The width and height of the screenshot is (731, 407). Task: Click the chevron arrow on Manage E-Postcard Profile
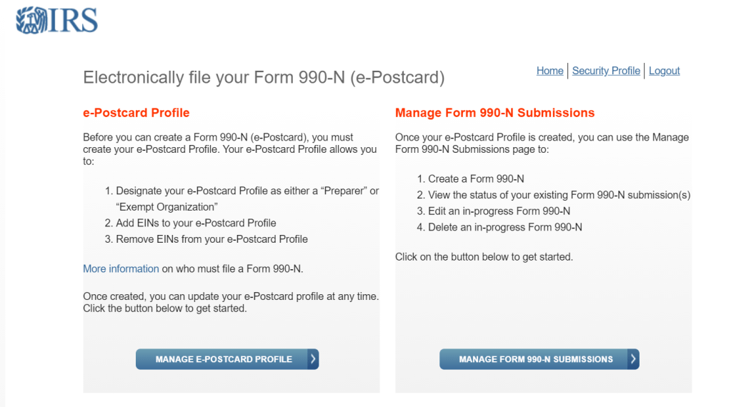tap(313, 359)
